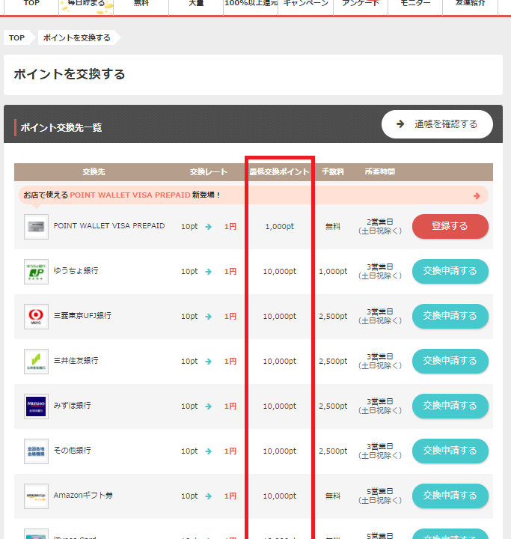Click the 1,000pt minimum for POINT WALLET
Viewport: 511px width, 539px height.
point(279,227)
